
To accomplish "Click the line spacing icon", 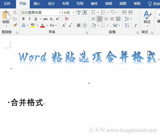I will [x=127, y=19].
